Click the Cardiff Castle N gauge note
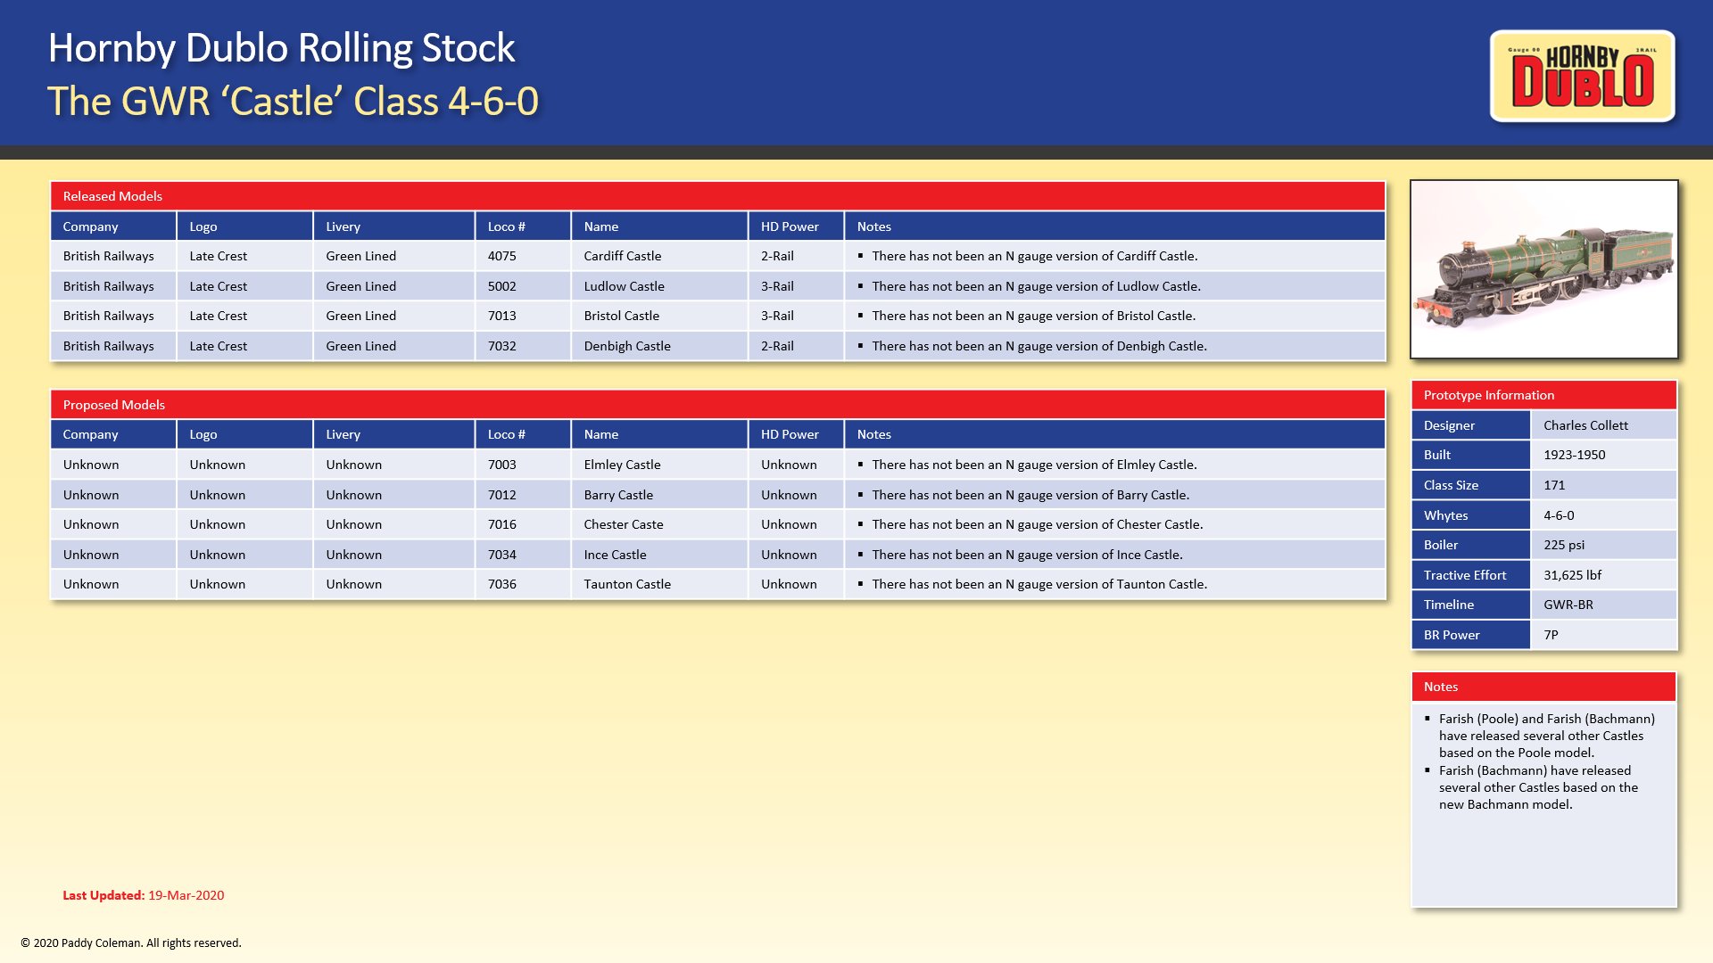This screenshot has height=963, width=1713. (x=1028, y=256)
